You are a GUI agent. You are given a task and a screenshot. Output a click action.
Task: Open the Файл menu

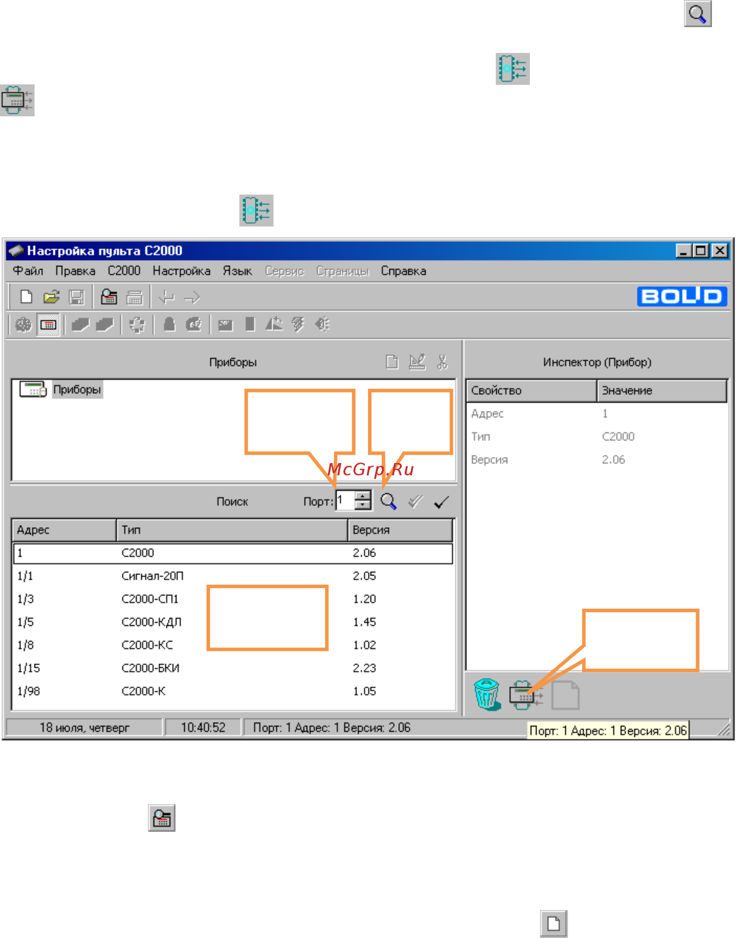tap(28, 271)
